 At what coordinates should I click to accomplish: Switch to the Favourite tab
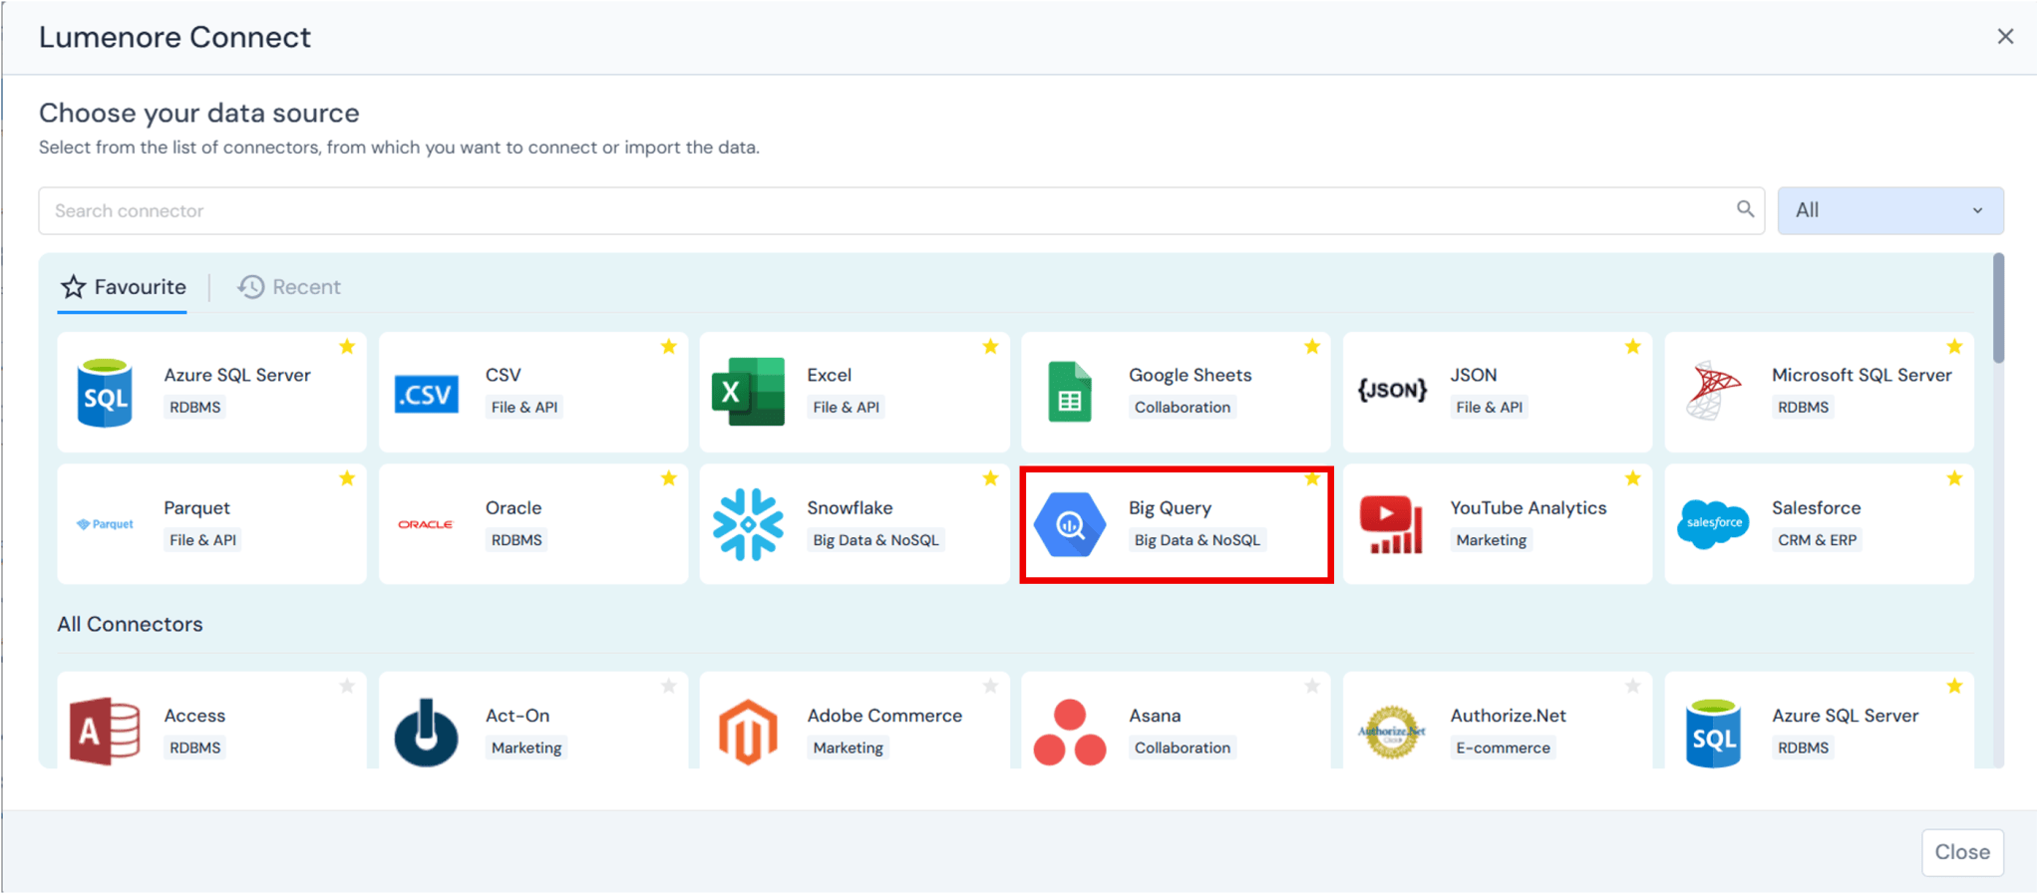point(123,287)
